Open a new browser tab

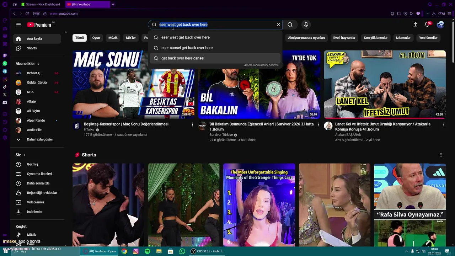coord(113,4)
